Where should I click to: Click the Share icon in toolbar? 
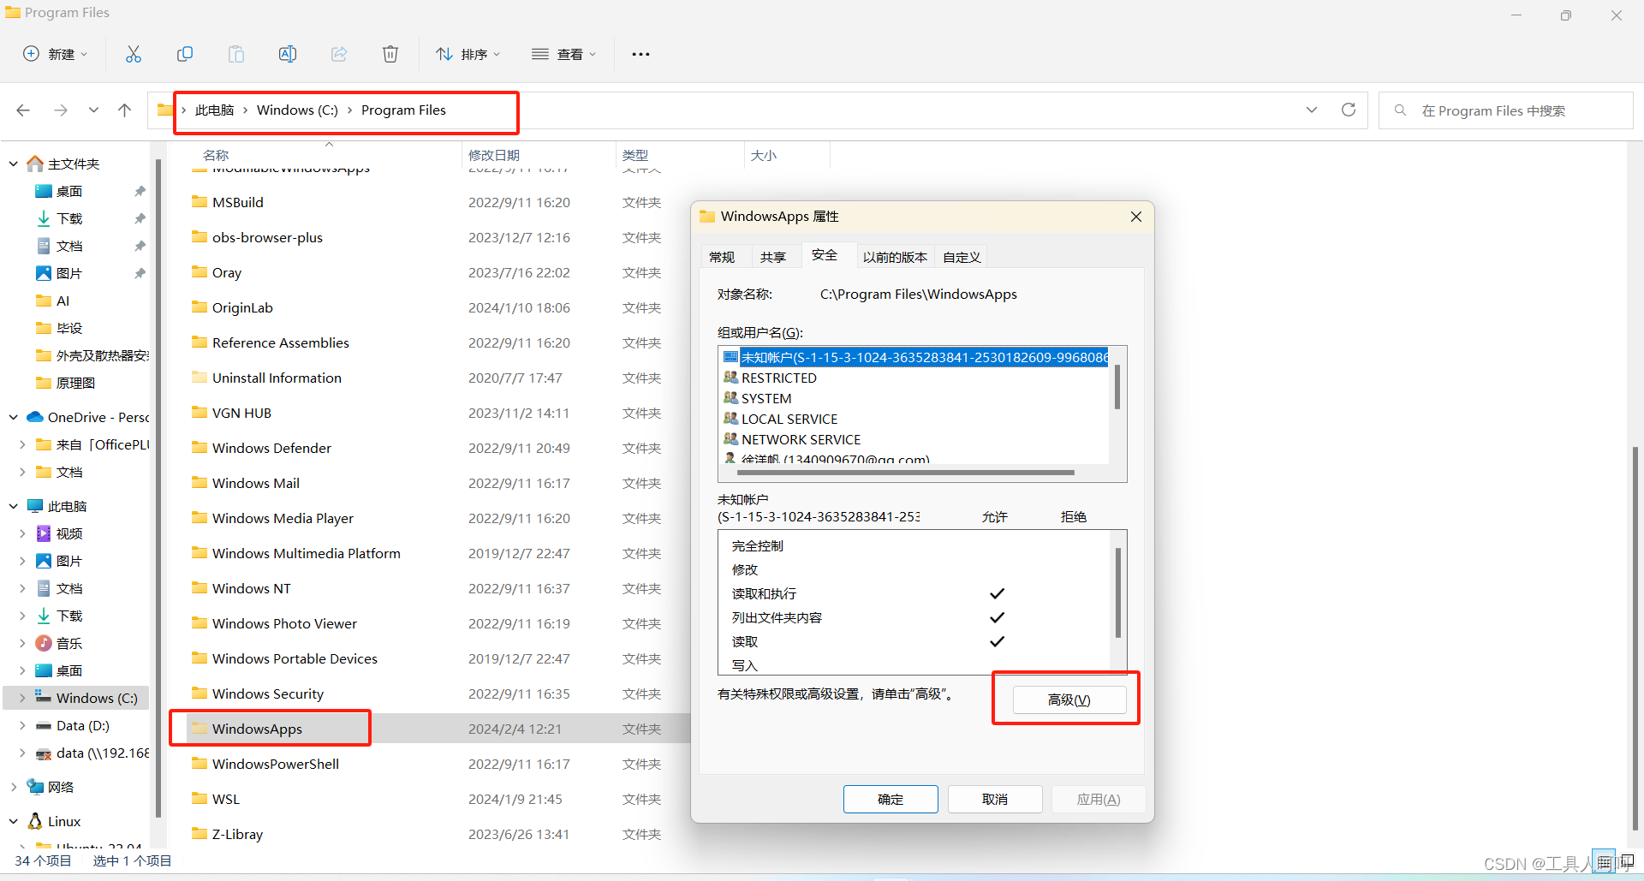(x=339, y=54)
